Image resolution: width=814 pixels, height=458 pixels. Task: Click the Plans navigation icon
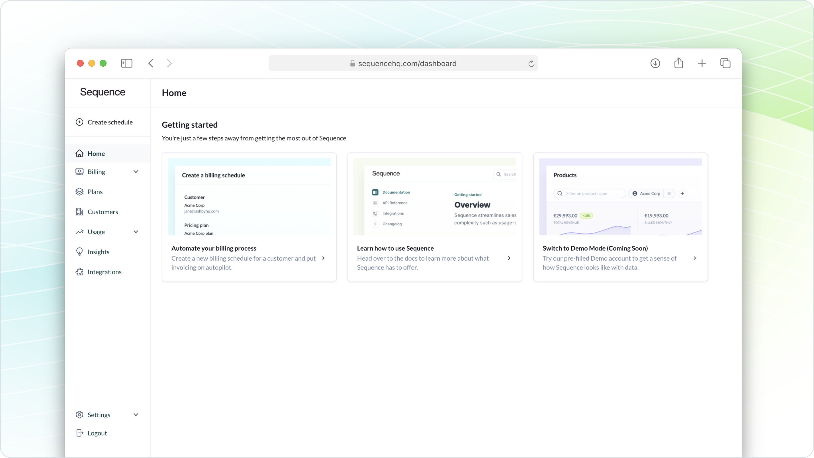[79, 192]
